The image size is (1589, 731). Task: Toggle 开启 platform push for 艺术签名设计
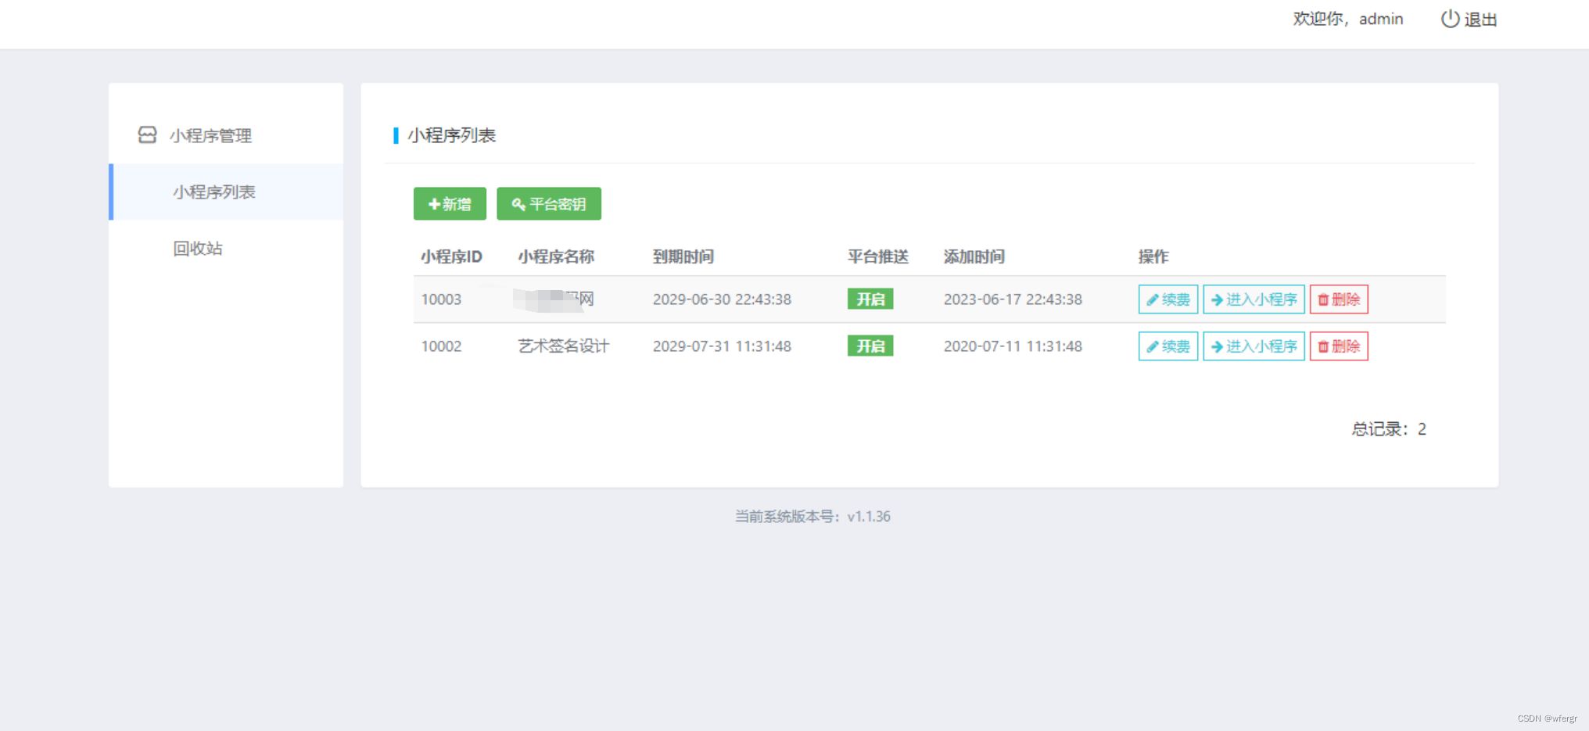coord(870,346)
